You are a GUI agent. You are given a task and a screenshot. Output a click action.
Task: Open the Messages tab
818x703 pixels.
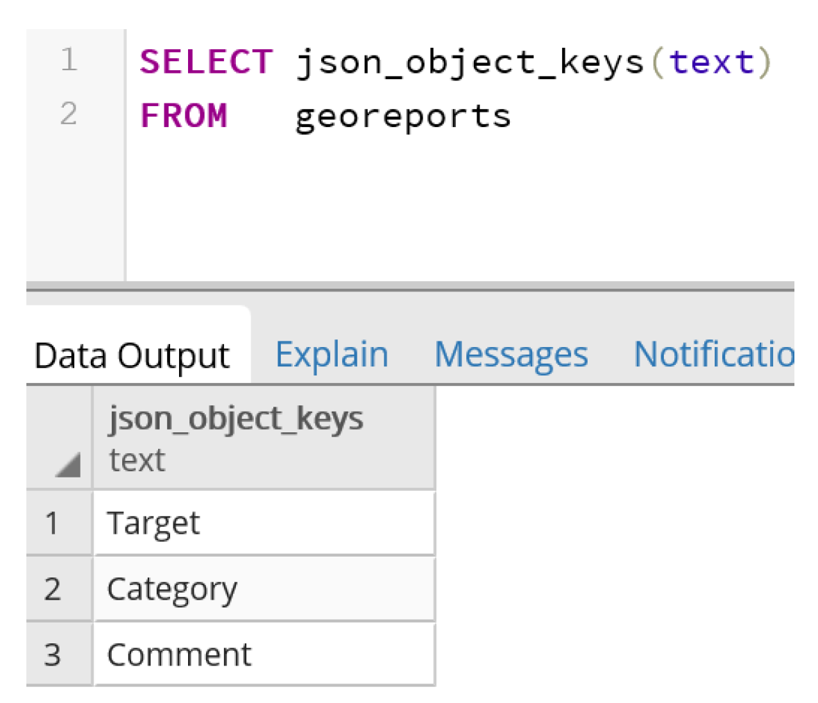click(511, 355)
